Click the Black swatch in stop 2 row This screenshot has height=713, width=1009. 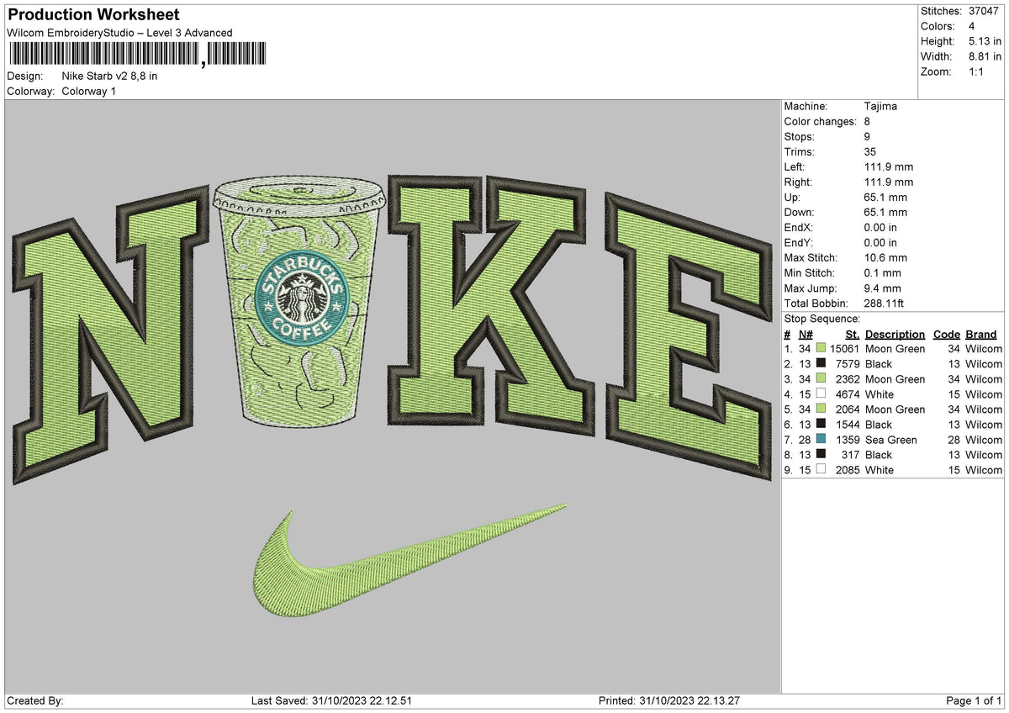pos(821,363)
